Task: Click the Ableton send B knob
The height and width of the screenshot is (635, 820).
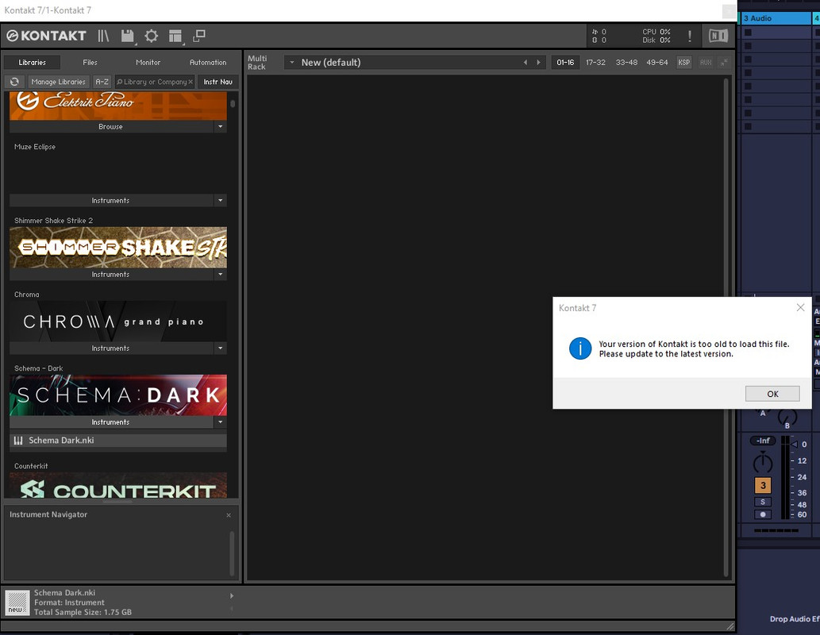Action: [x=787, y=417]
